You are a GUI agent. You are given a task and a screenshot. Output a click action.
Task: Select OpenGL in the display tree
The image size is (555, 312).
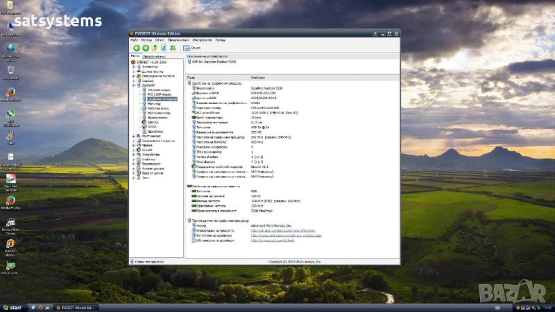(153, 122)
